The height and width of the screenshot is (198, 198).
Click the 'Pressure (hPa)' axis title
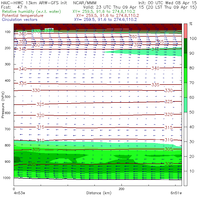pos(3,105)
